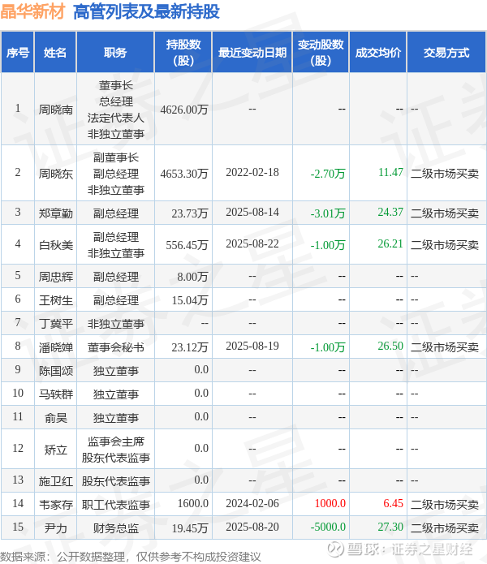Image resolution: width=487 pixels, height=564 pixels.
Task: Select the name 周忠辉
Action: tap(56, 277)
